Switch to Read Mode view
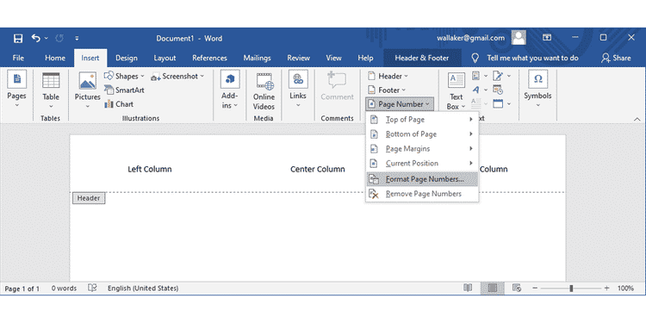646x323 pixels. (468, 288)
